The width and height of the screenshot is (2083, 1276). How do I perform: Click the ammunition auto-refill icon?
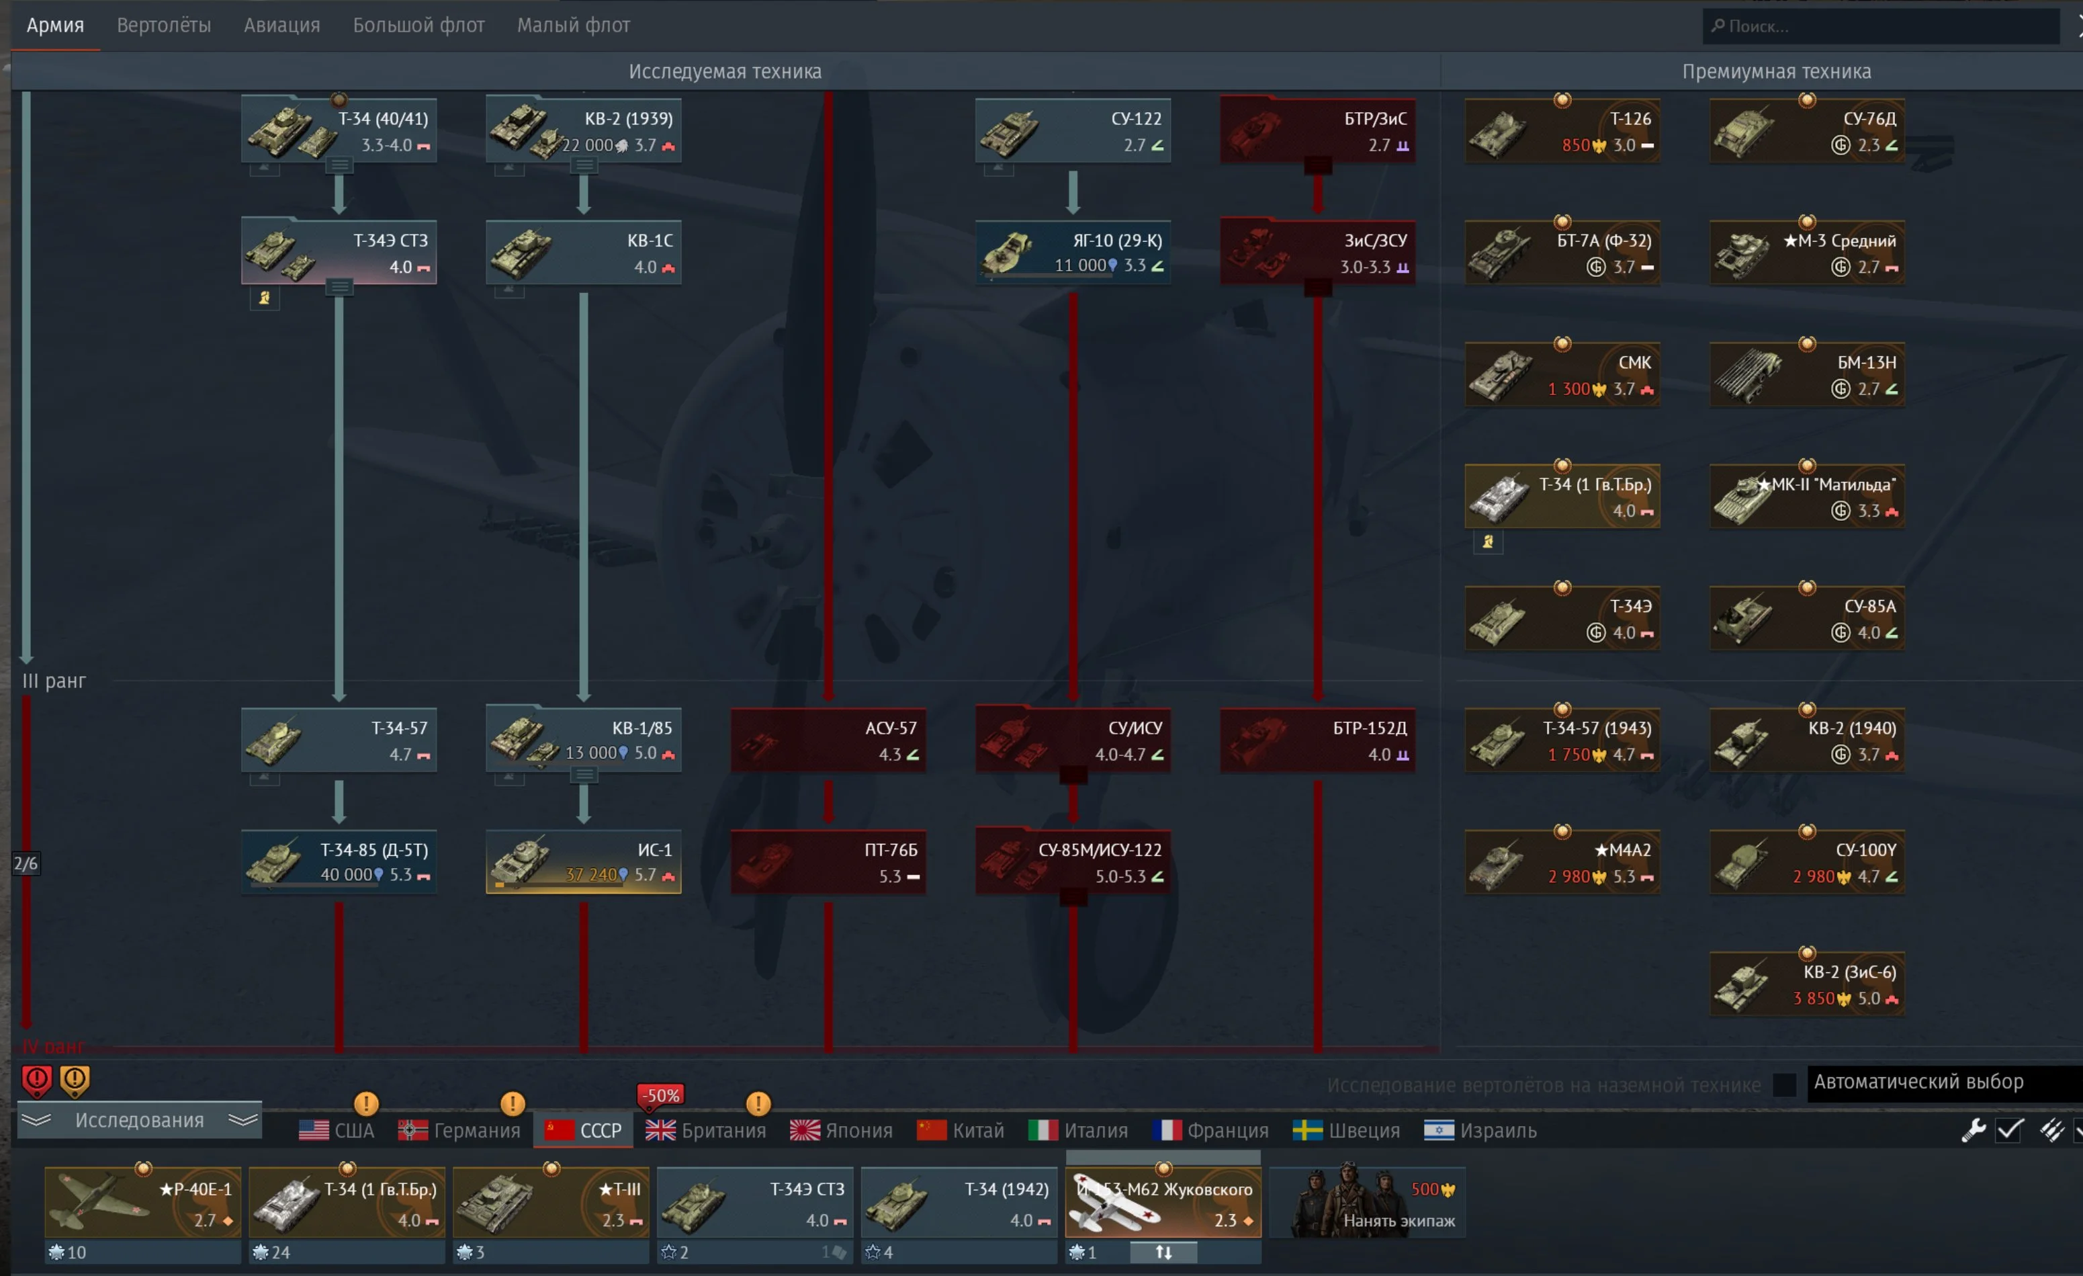tap(2051, 1130)
